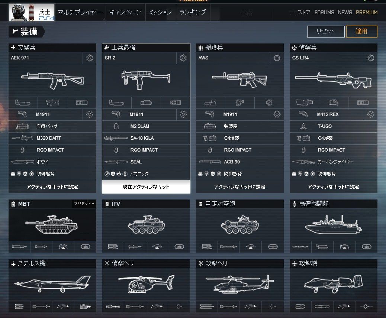This screenshot has width=386, height=318.
Task: Open settings gear for CS-LR4 weapon
Action: point(371,58)
